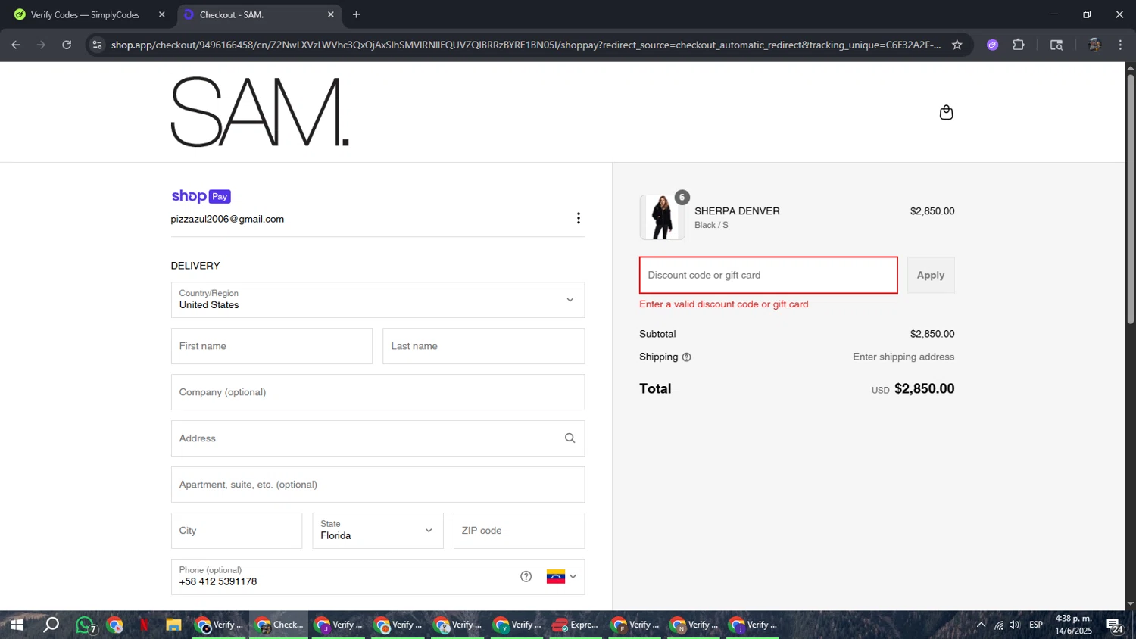
Task: Open the Expre... app in the taskbar
Action: 576,625
